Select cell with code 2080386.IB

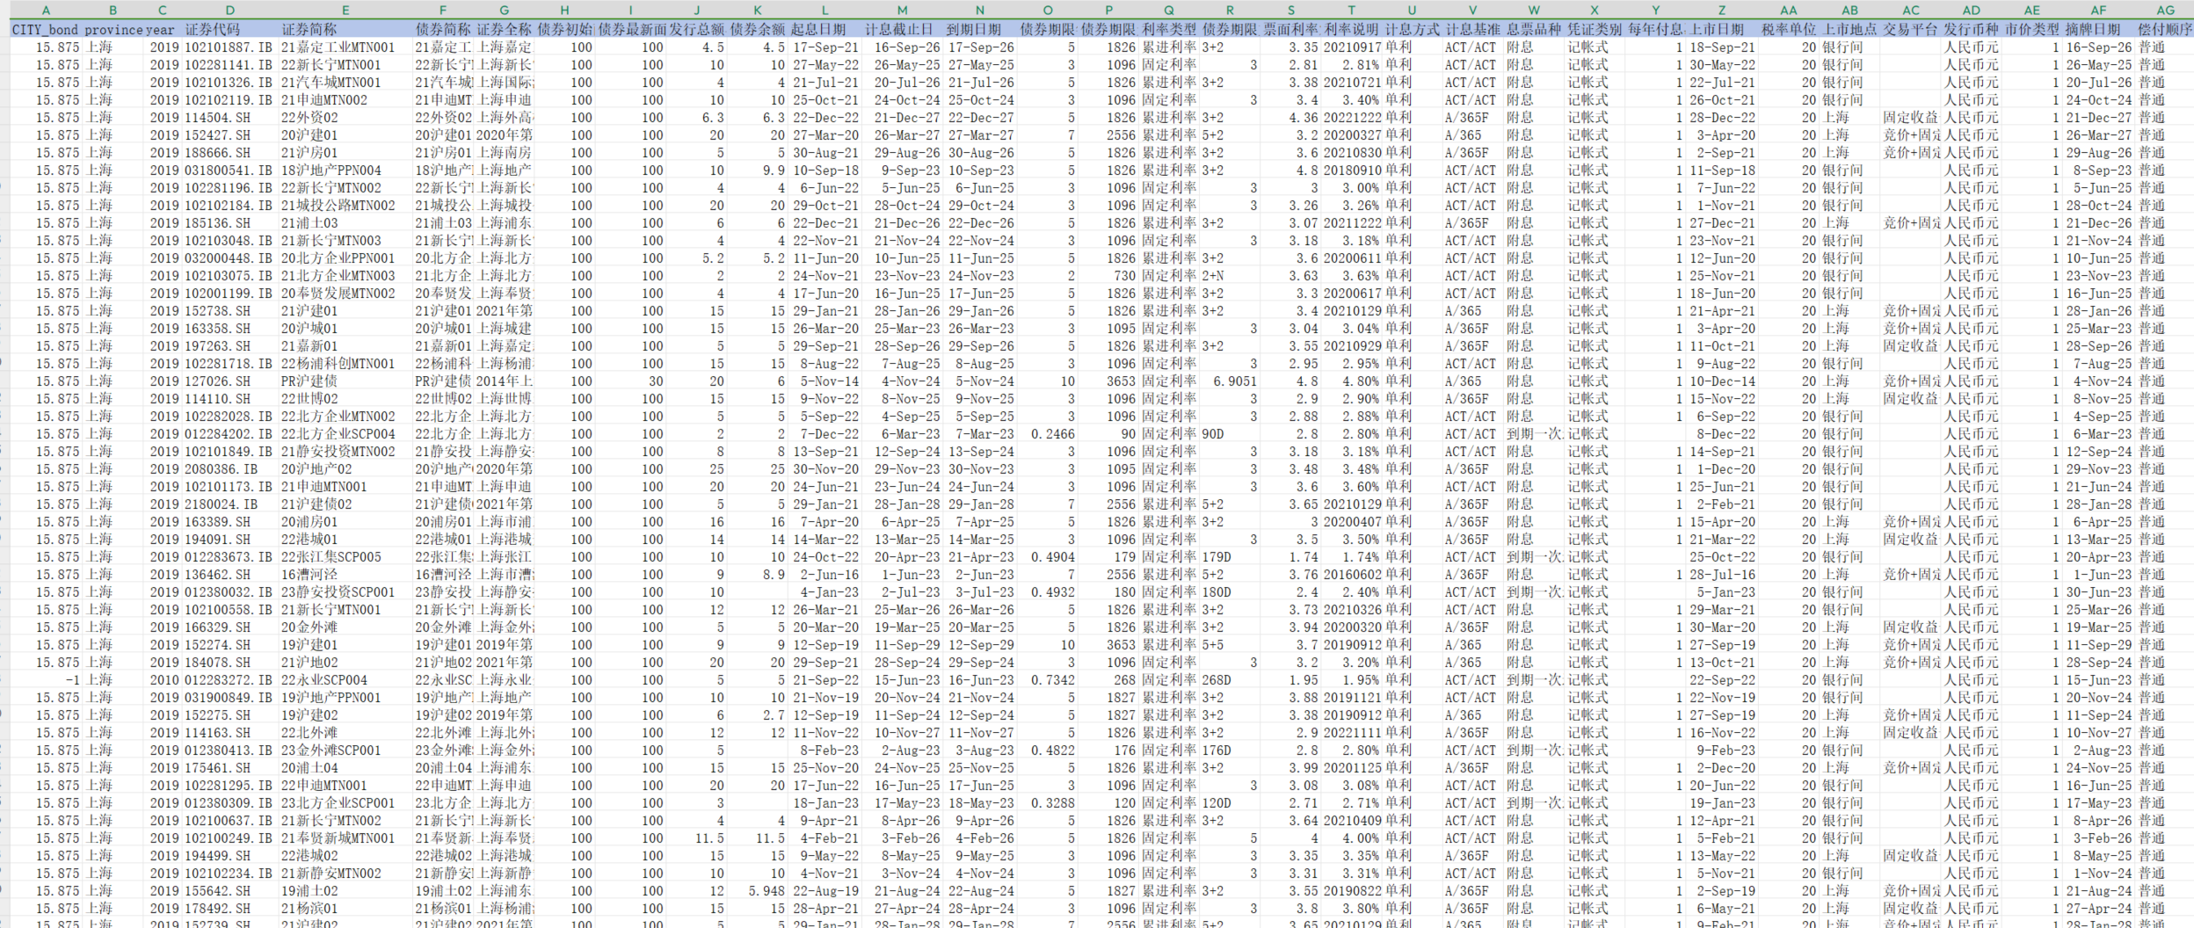(230, 469)
